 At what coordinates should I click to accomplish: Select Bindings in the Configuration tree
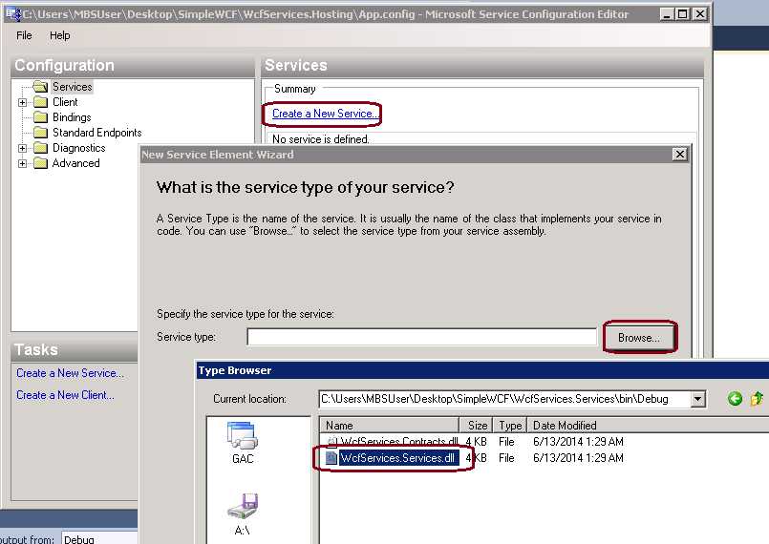72,117
